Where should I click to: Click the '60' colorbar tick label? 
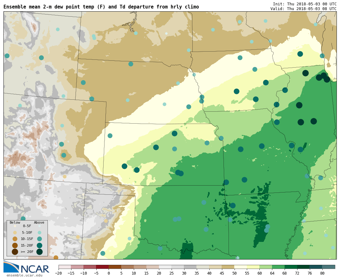259,273
